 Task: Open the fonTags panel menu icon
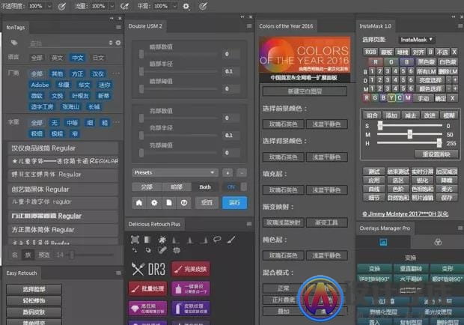[119, 28]
